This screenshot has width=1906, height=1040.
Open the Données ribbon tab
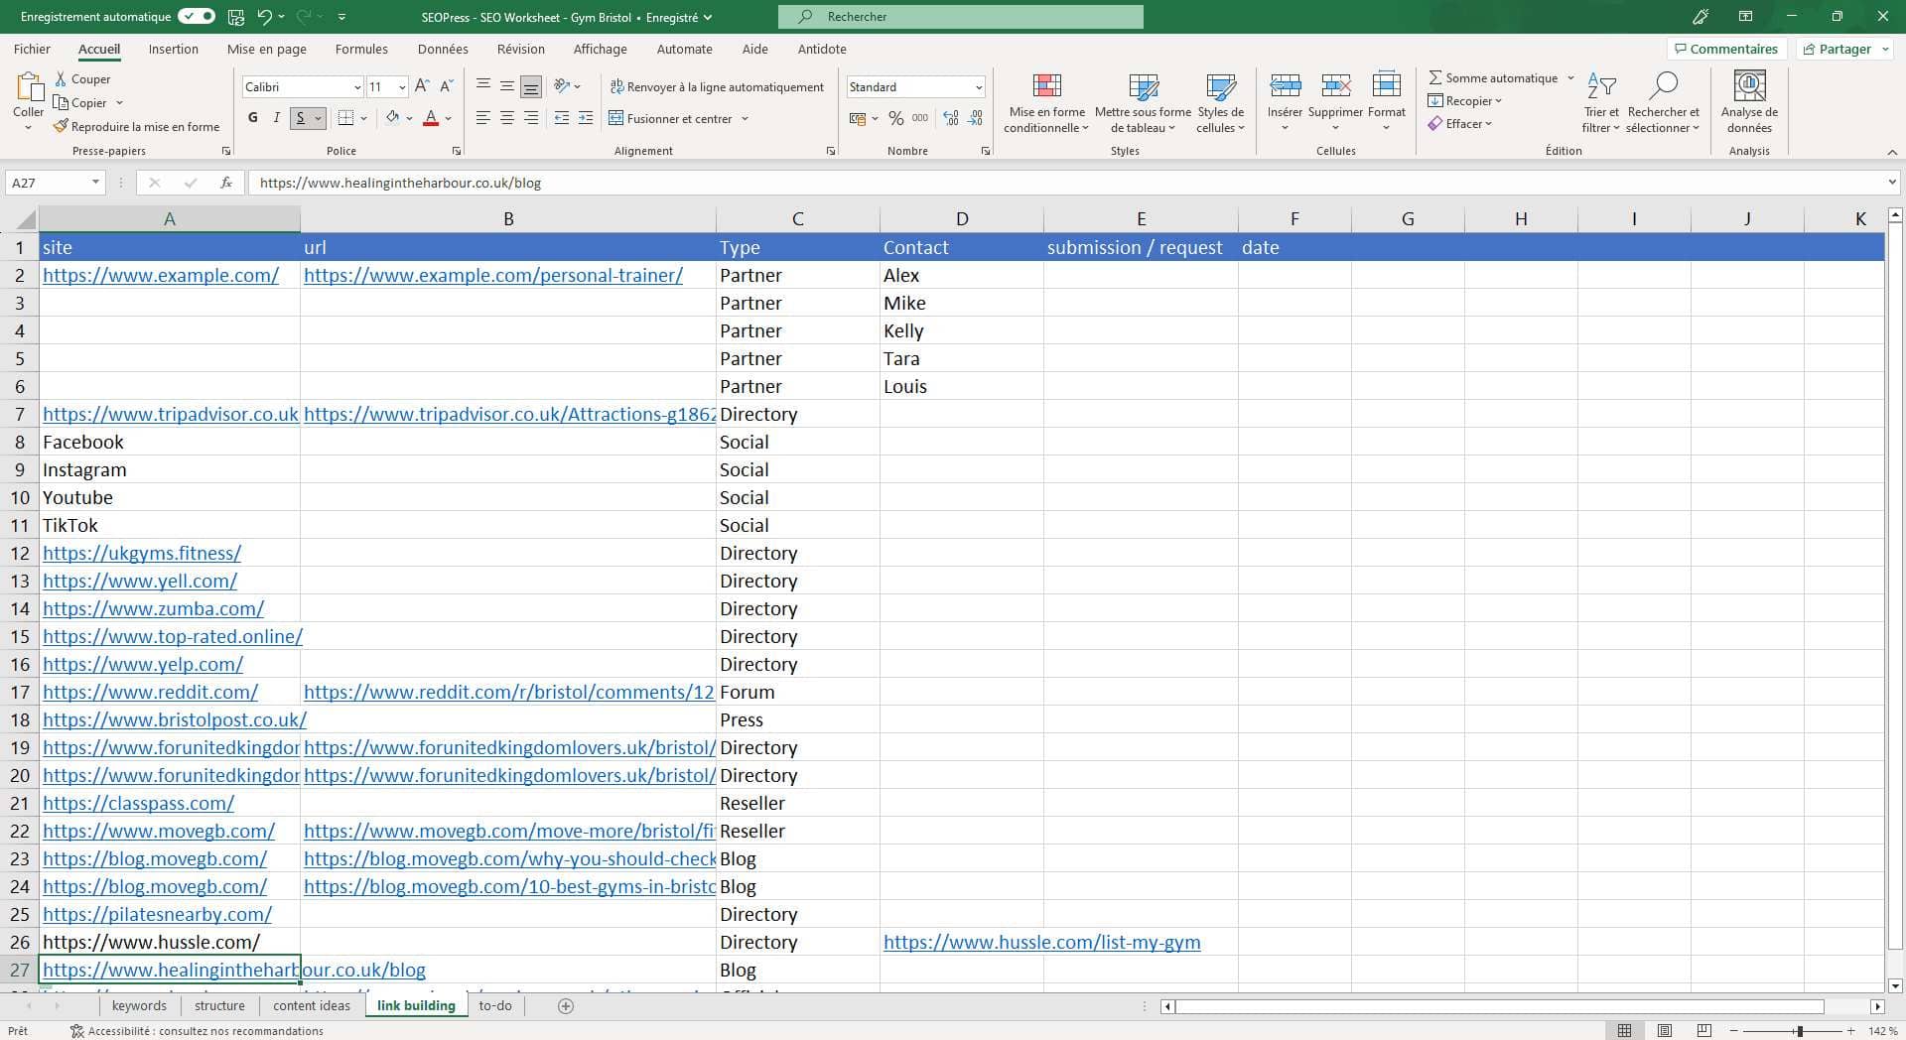(443, 49)
